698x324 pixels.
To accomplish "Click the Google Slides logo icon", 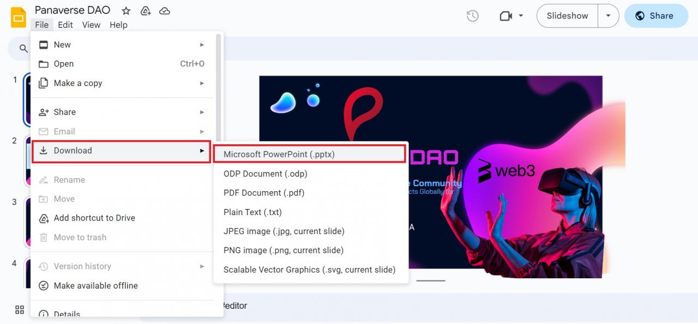I will click(x=19, y=17).
